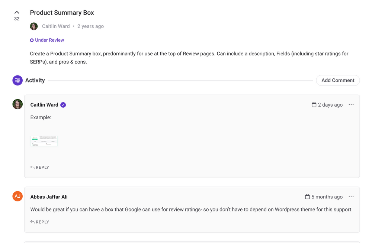Open the options menu on Caitlin's comment
The width and height of the screenshot is (372, 243).
pos(351,105)
